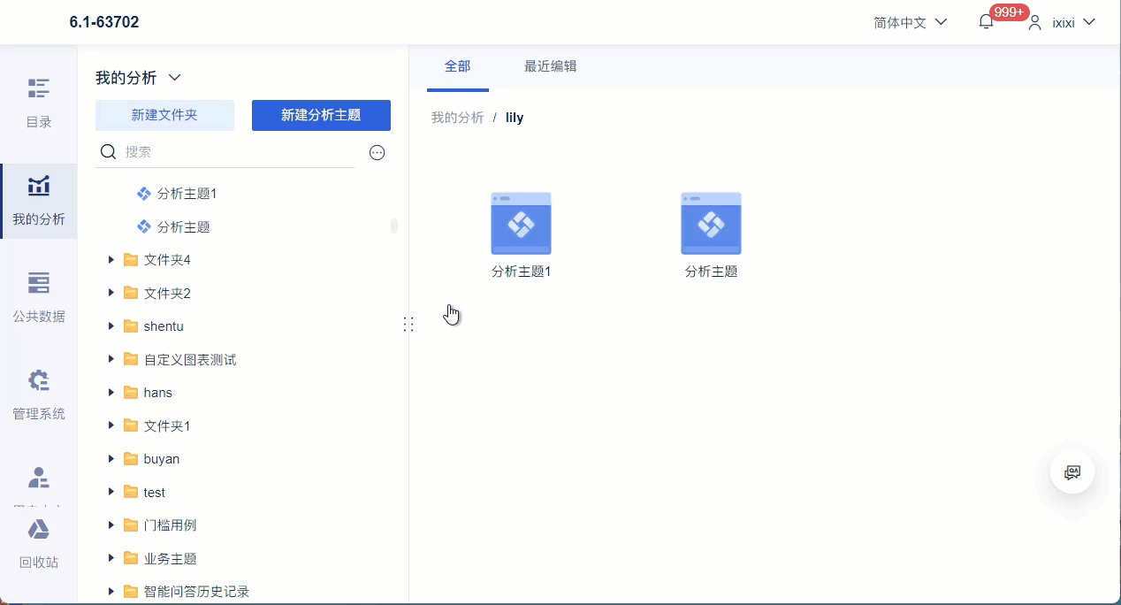Click the 999+ notification badge

click(x=1009, y=12)
